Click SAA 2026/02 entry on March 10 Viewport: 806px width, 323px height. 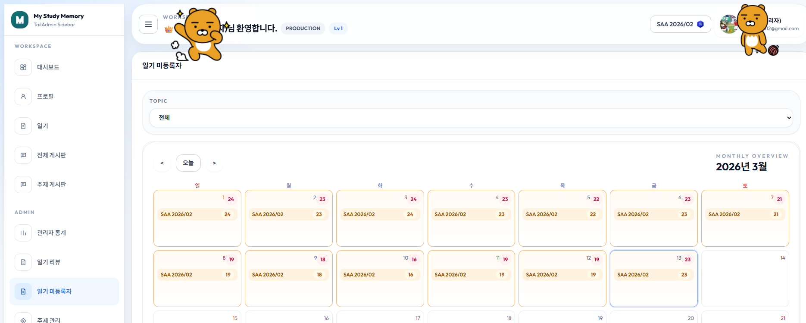click(x=380, y=275)
